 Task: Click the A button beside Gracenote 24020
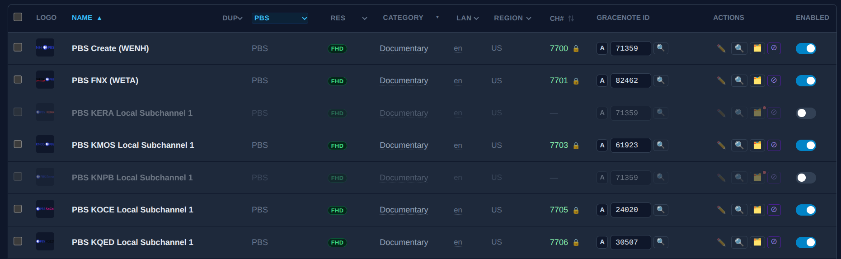(602, 210)
